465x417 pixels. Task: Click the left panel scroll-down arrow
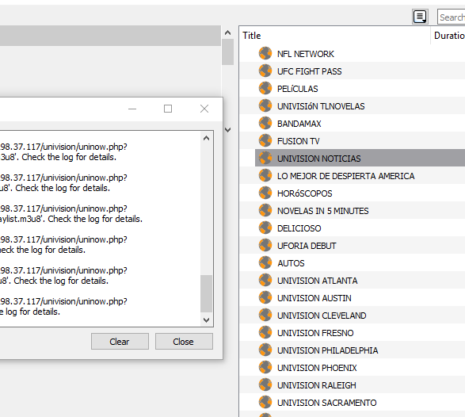[x=227, y=130]
